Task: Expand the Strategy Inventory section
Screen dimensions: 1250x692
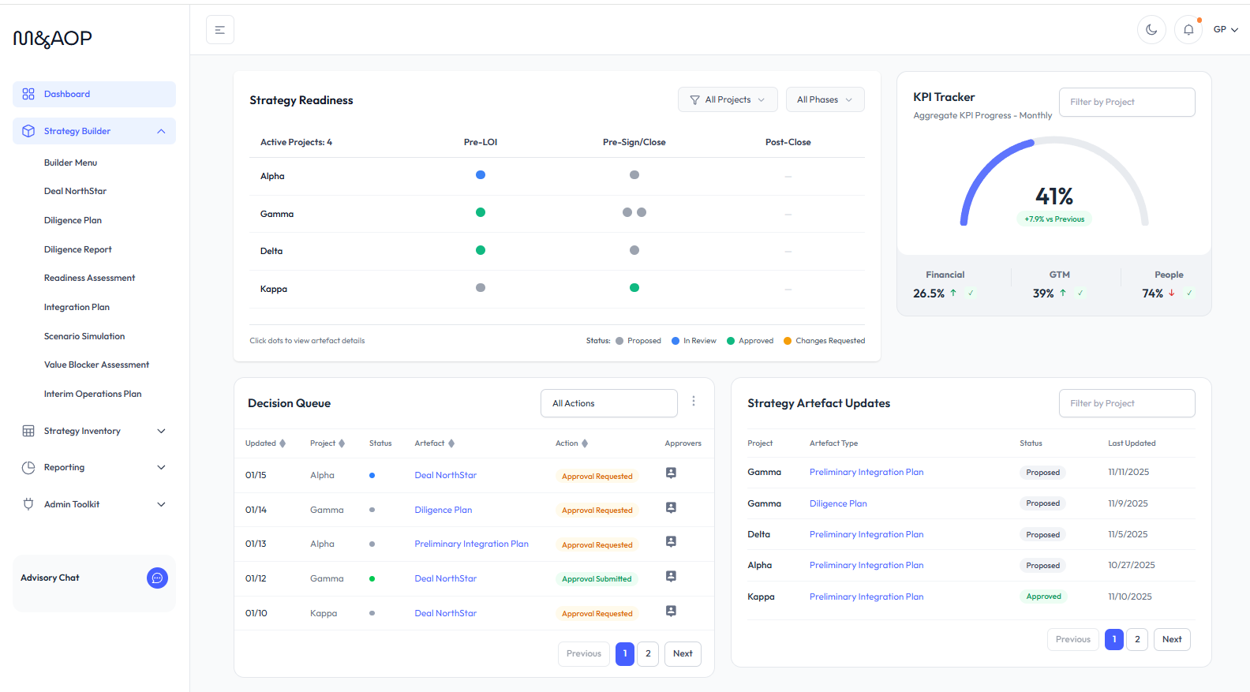Action: (x=94, y=431)
